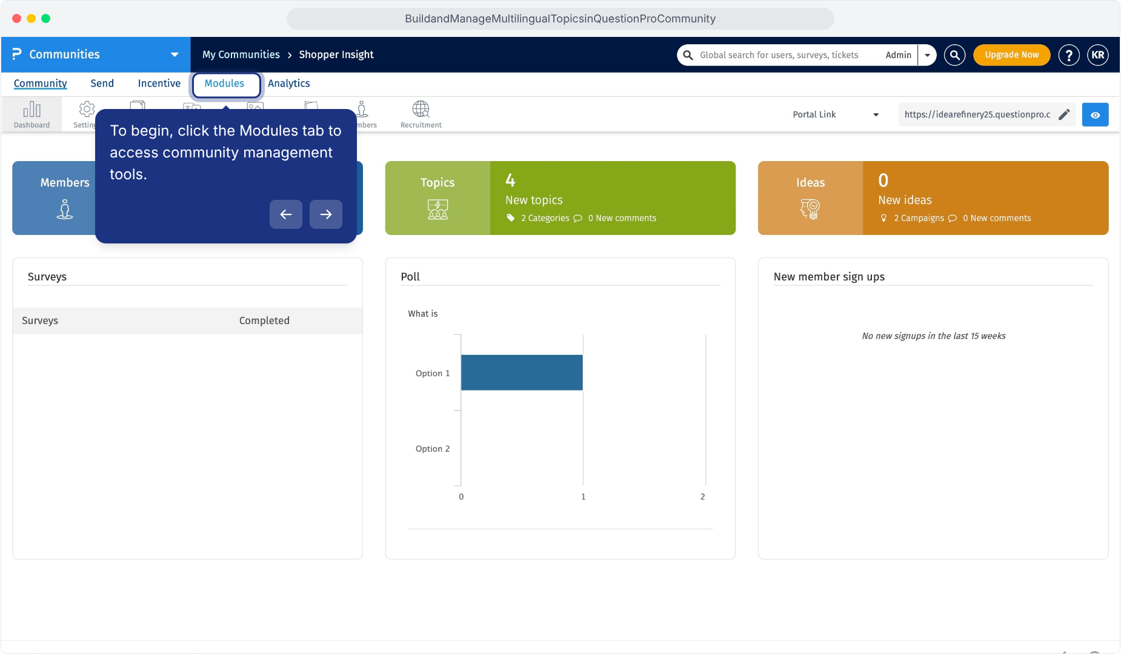Go to My Communities breadcrumb link

(241, 54)
